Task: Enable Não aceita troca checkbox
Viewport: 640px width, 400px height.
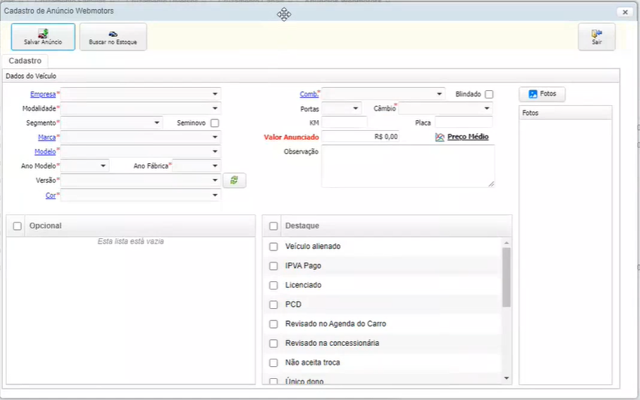Action: click(274, 363)
